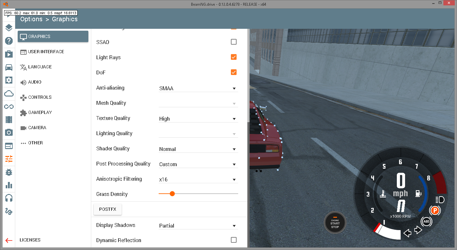Uncheck the DoF checkbox
The width and height of the screenshot is (457, 250).
tap(234, 72)
